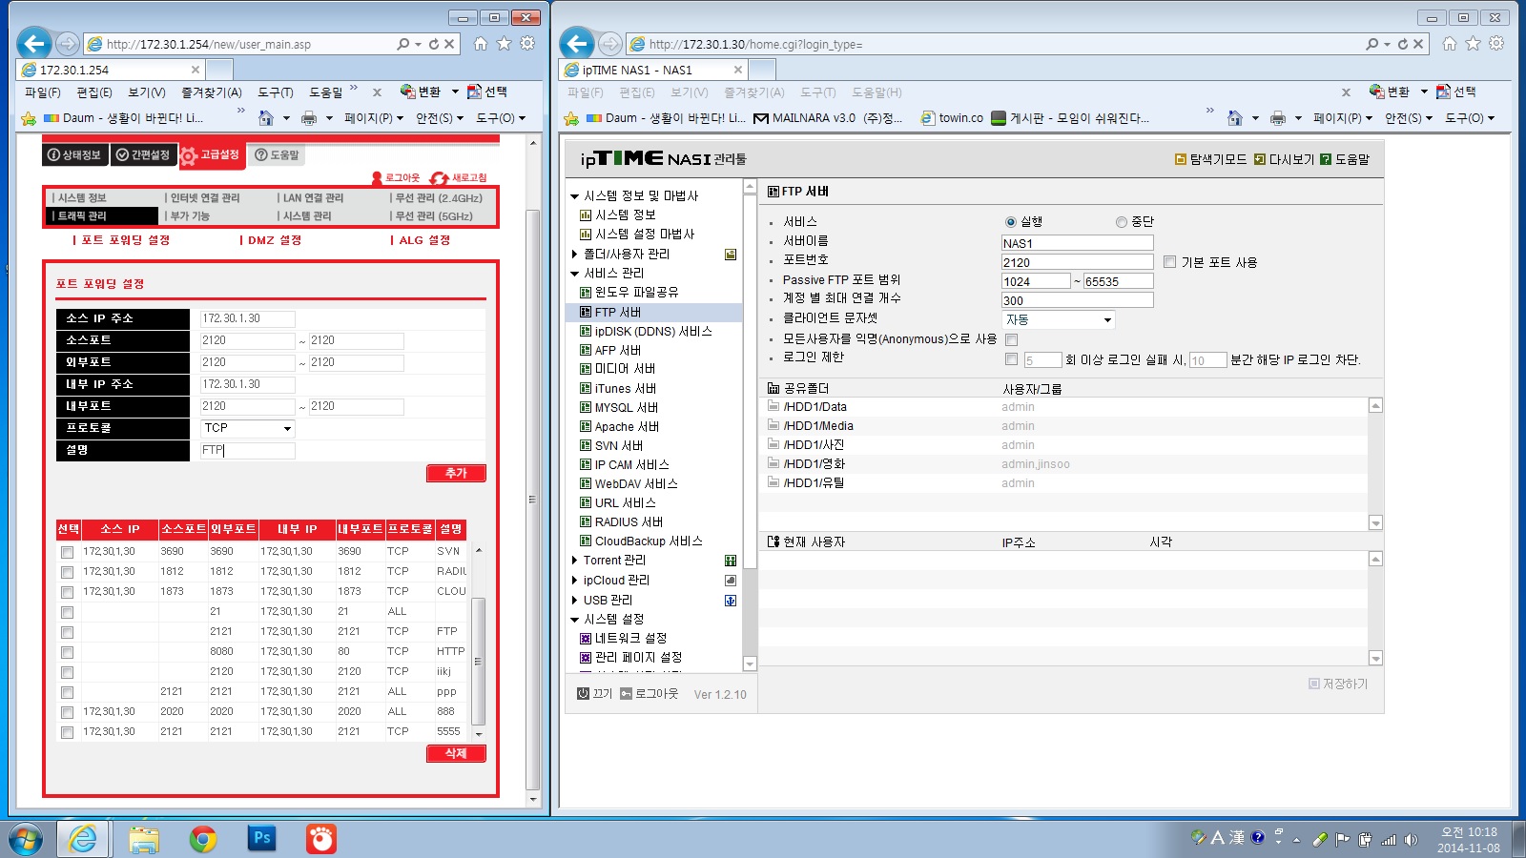The height and width of the screenshot is (858, 1526).
Task: Click the 설명 field containing FTP
Action: pyautogui.click(x=248, y=450)
